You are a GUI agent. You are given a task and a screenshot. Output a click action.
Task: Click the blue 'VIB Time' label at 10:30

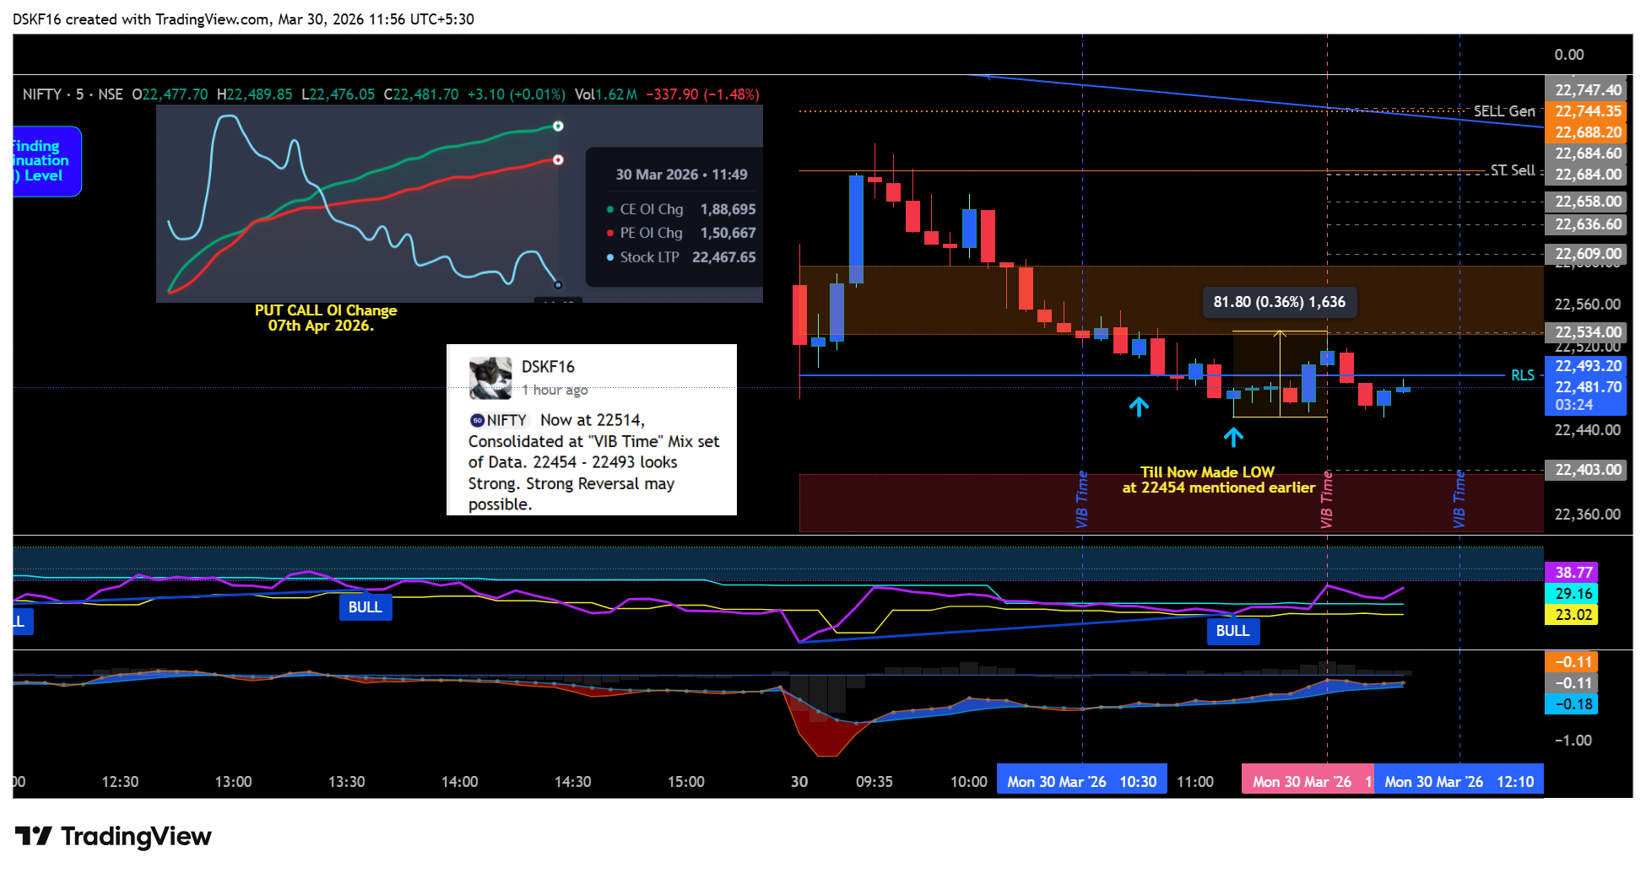pyautogui.click(x=1082, y=499)
